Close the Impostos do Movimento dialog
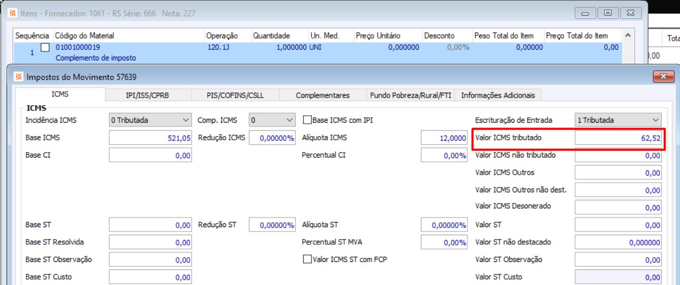The image size is (680, 285). pos(663,77)
